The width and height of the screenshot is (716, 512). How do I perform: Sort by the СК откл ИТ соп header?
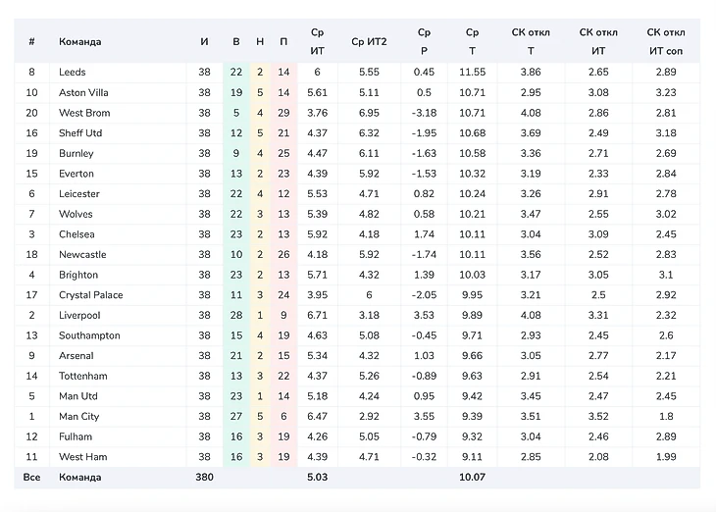point(666,41)
